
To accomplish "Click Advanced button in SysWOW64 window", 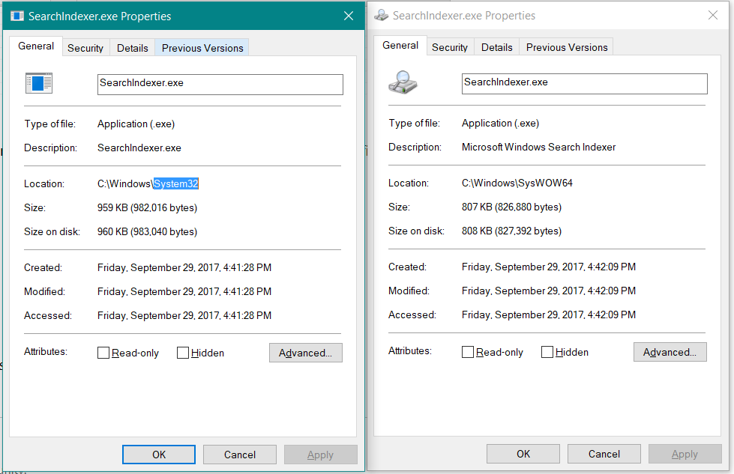I will 670,352.
